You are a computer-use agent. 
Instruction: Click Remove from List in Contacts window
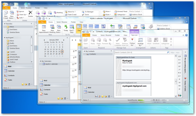125,42
